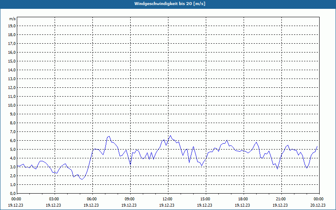Click the 19.12.23 date under the first 00:00
Image resolution: width=336 pixels, height=210 pixels.
16,205
